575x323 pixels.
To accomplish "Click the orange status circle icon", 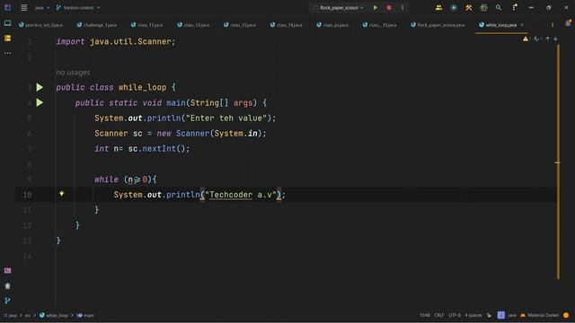I will tap(566, 315).
